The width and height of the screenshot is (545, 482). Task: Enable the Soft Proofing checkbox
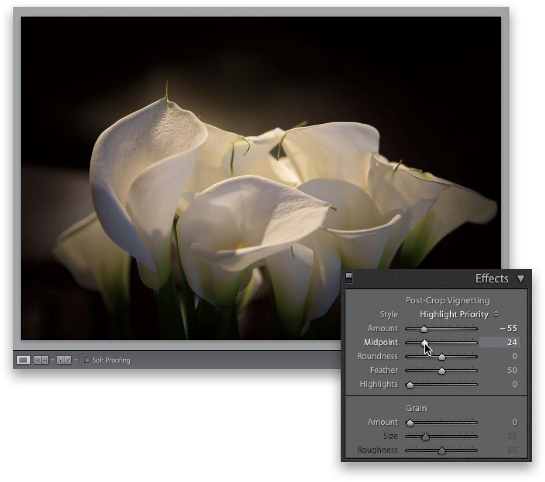(x=86, y=360)
